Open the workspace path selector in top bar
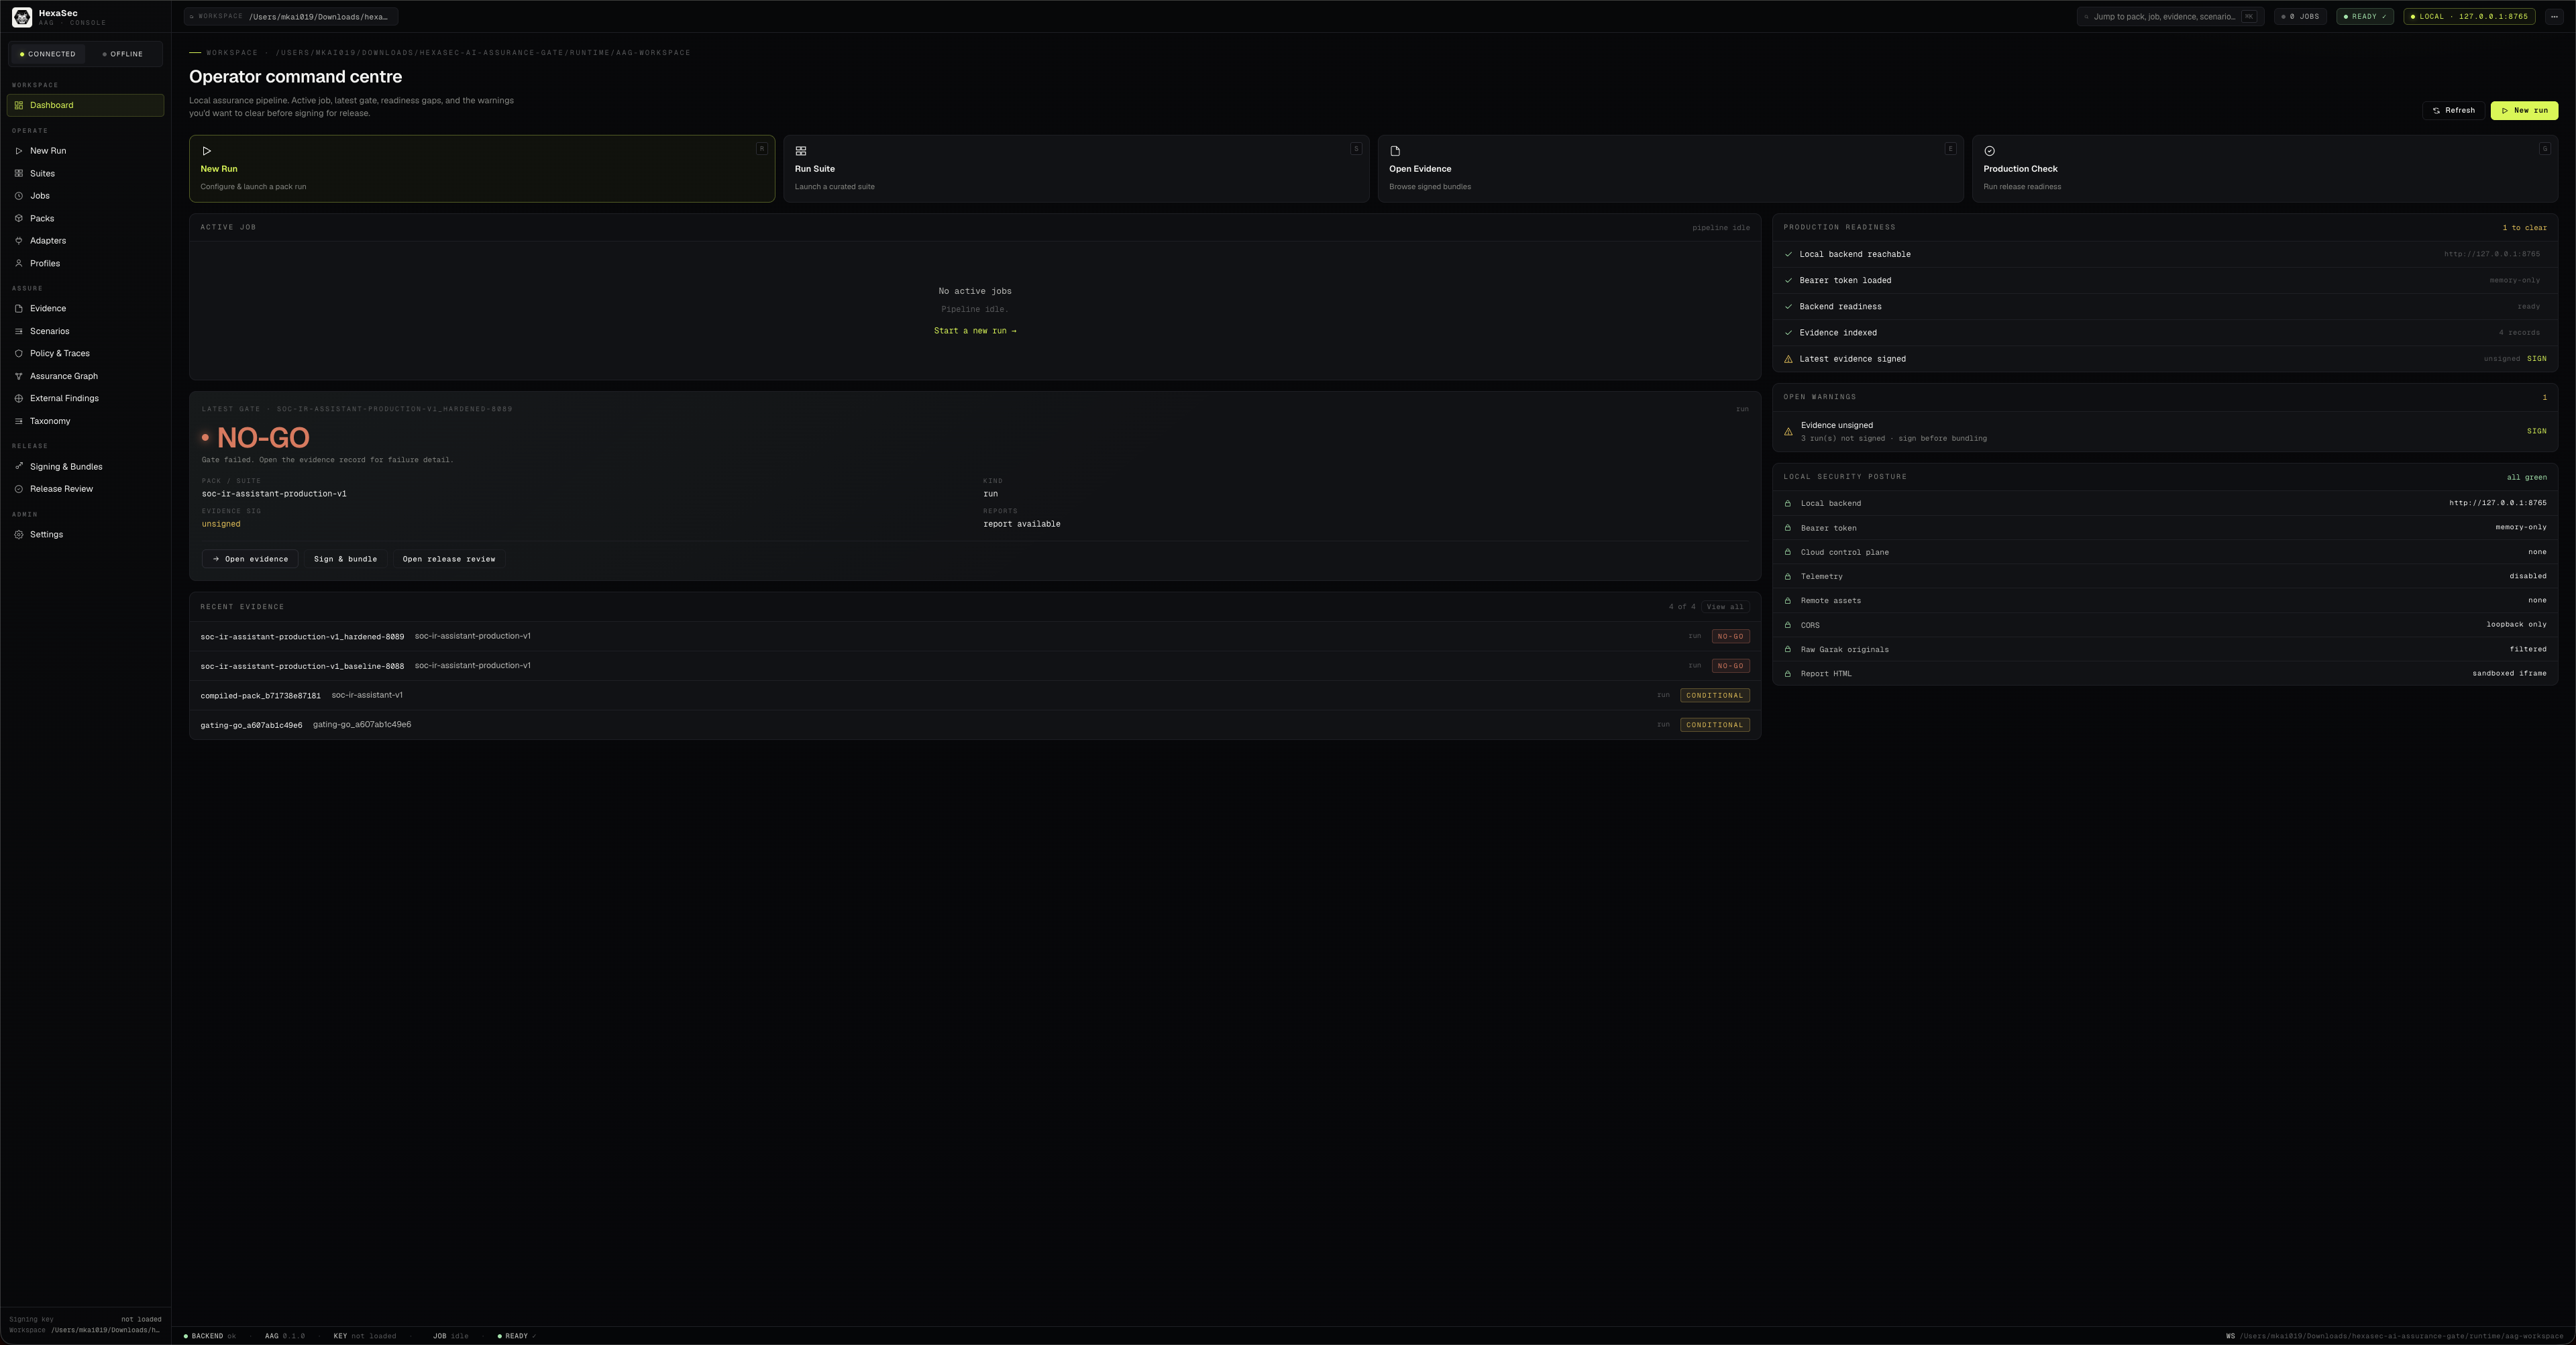The image size is (2576, 1345). click(x=291, y=16)
